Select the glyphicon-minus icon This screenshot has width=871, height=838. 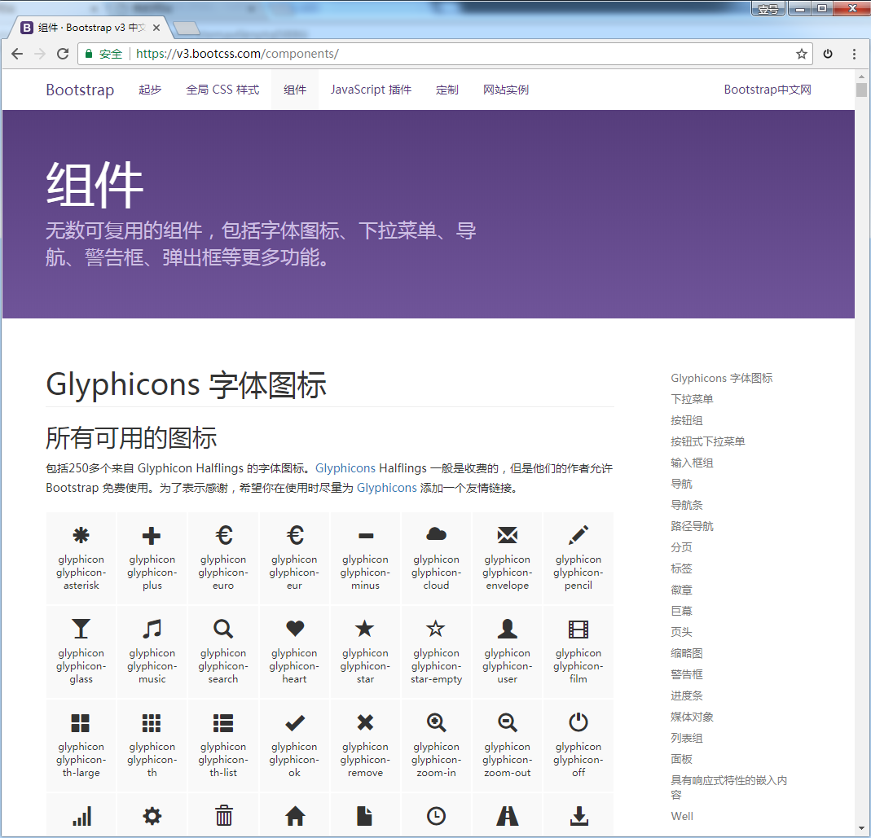click(366, 536)
